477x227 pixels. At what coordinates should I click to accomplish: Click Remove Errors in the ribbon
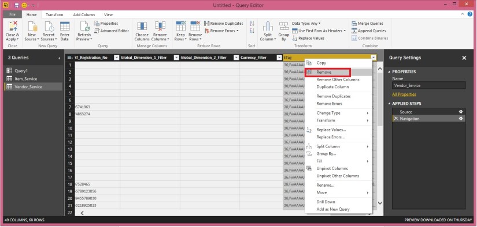221,31
